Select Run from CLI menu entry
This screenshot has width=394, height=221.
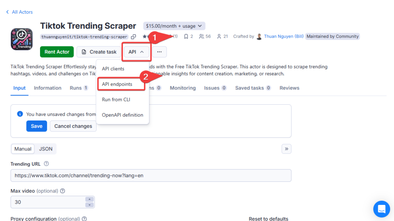pos(116,99)
